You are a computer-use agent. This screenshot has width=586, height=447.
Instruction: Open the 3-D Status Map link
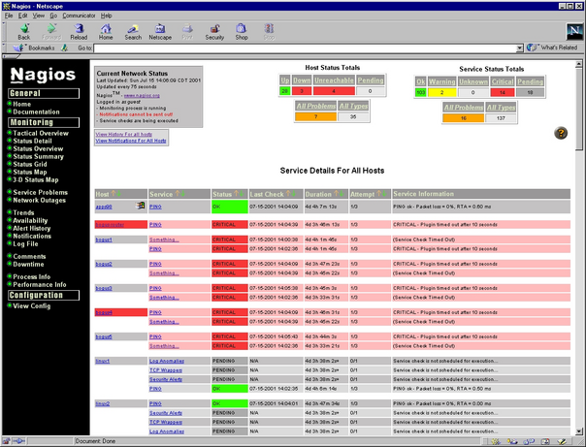(x=36, y=180)
